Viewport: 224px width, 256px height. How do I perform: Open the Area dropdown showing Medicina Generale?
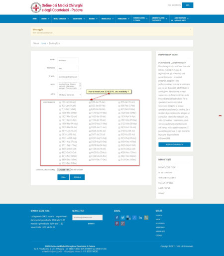70,95
